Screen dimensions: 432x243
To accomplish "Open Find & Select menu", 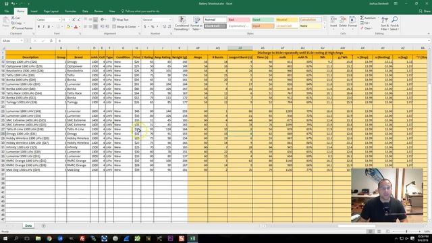I will pyautogui.click(x=394, y=23).
